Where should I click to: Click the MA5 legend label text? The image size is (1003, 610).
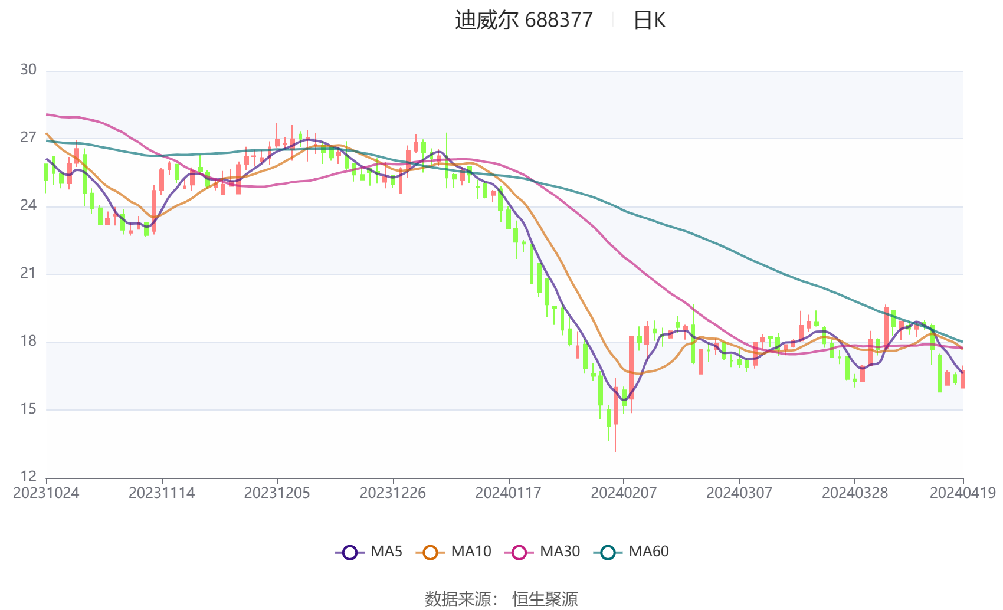click(386, 552)
